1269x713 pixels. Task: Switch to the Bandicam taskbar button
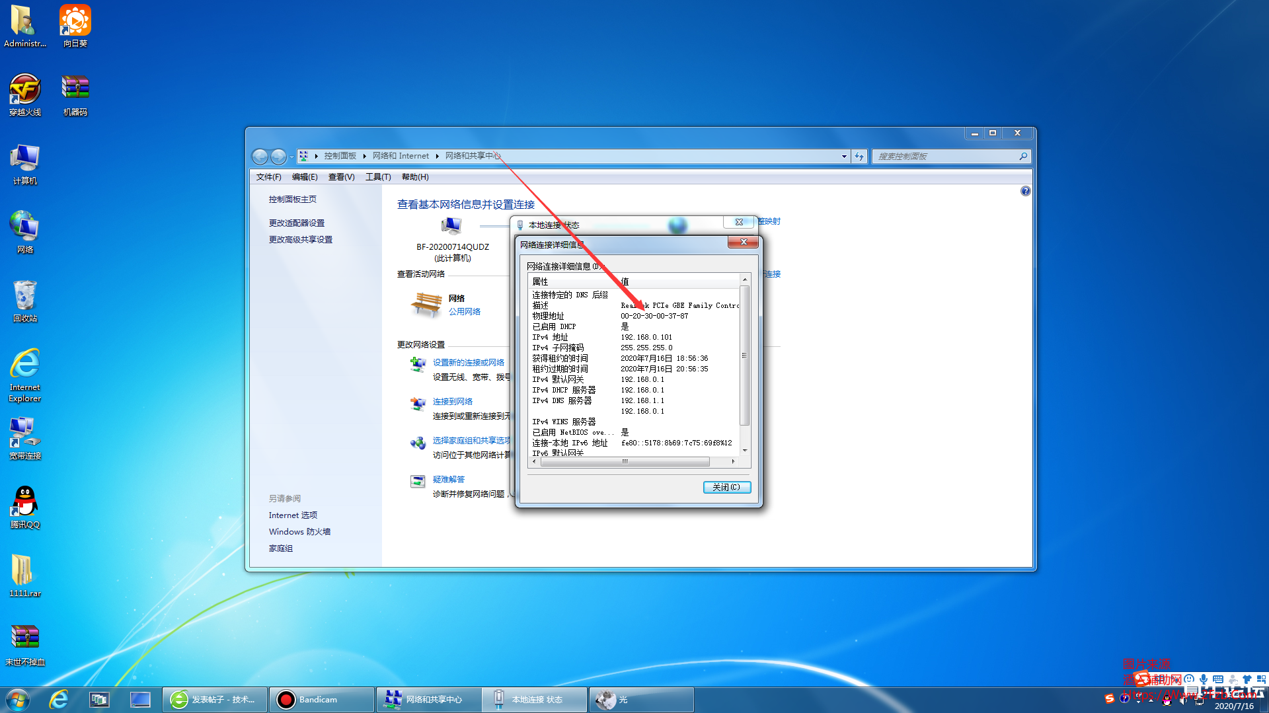[x=322, y=700]
